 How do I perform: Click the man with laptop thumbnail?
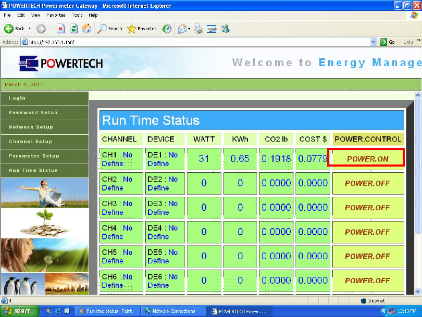click(45, 193)
